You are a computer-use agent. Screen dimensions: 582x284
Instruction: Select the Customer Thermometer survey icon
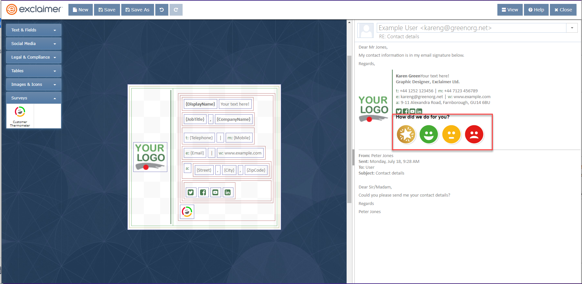tap(20, 116)
